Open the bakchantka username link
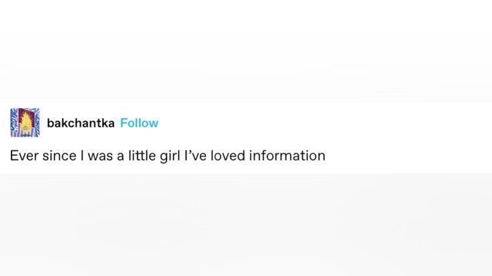Screen dimensions: 492x276 [x=80, y=123]
